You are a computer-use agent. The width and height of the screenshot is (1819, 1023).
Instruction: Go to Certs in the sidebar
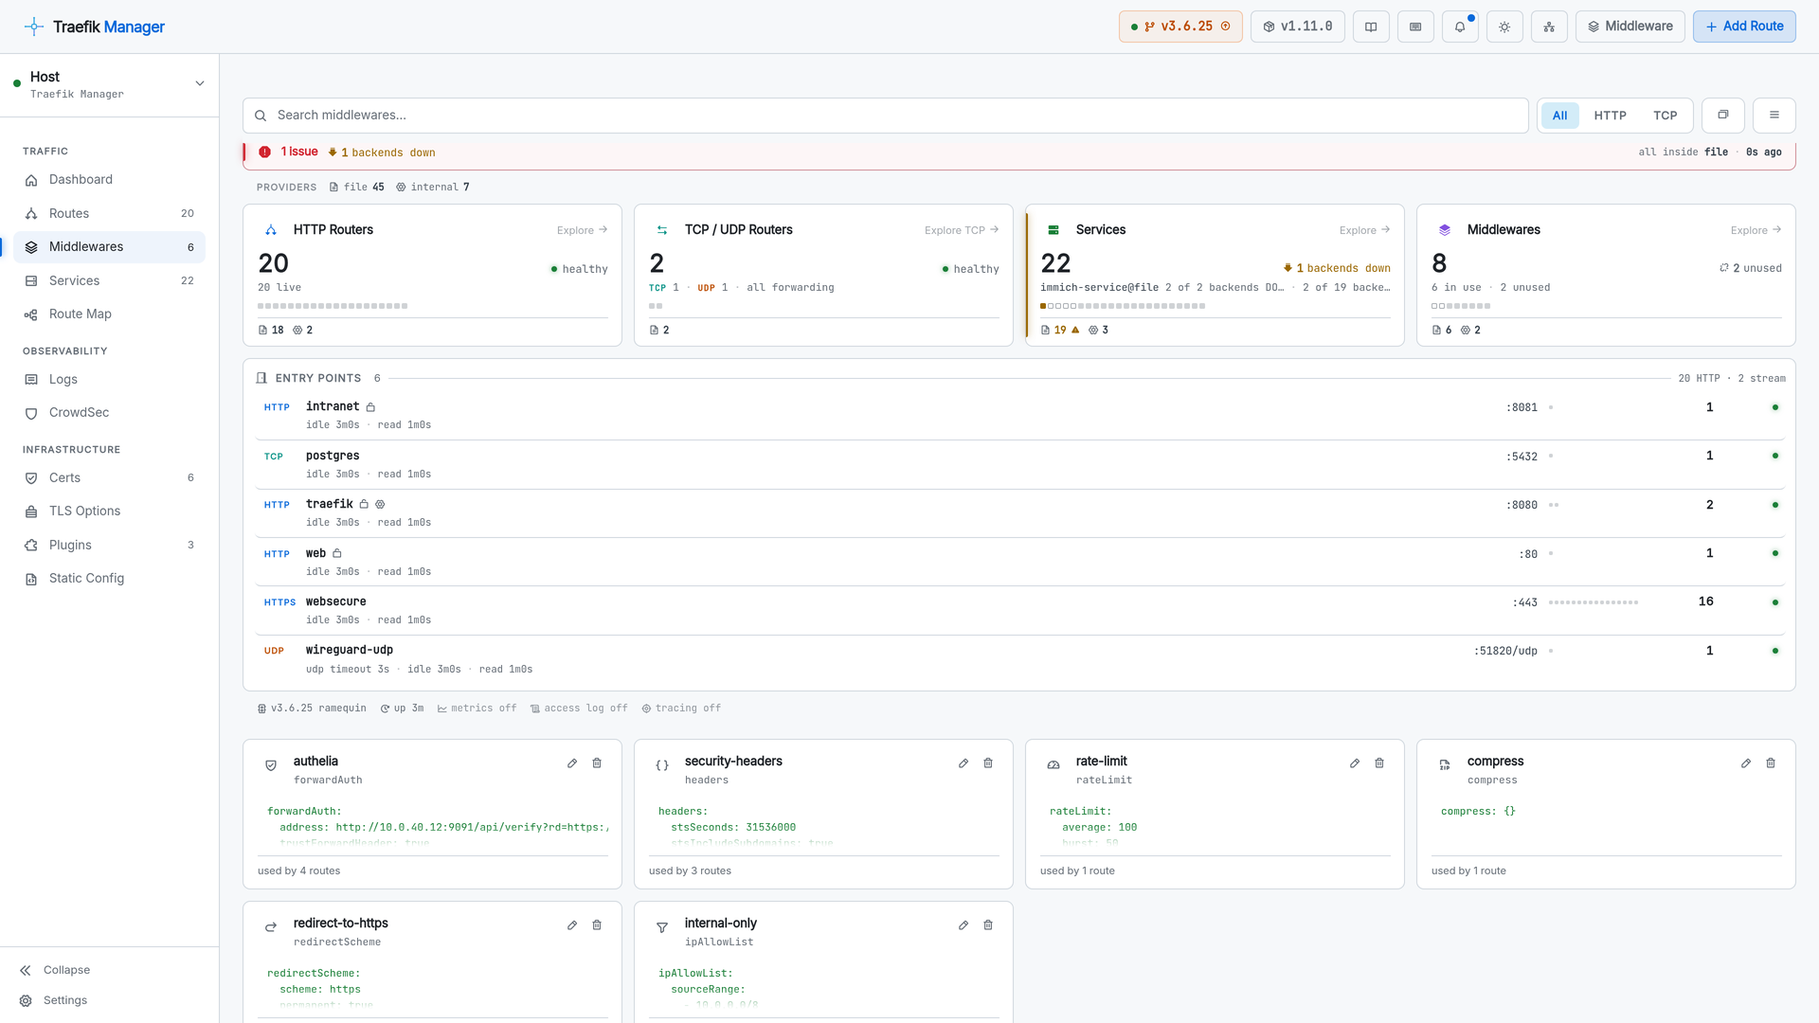tap(110, 478)
